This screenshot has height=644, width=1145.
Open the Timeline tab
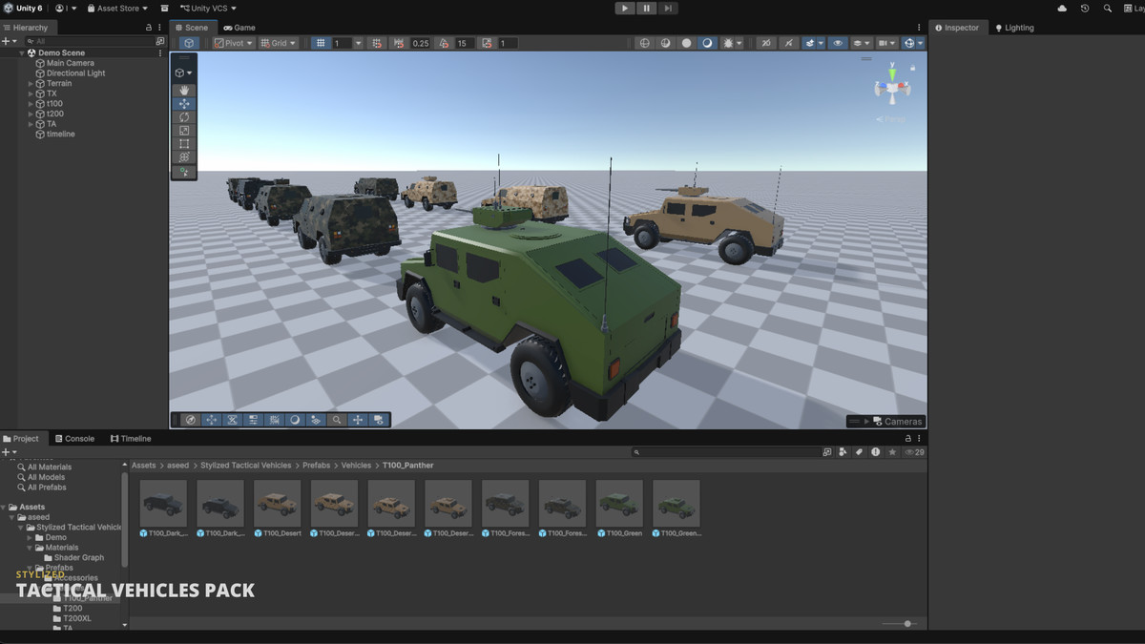tap(131, 439)
